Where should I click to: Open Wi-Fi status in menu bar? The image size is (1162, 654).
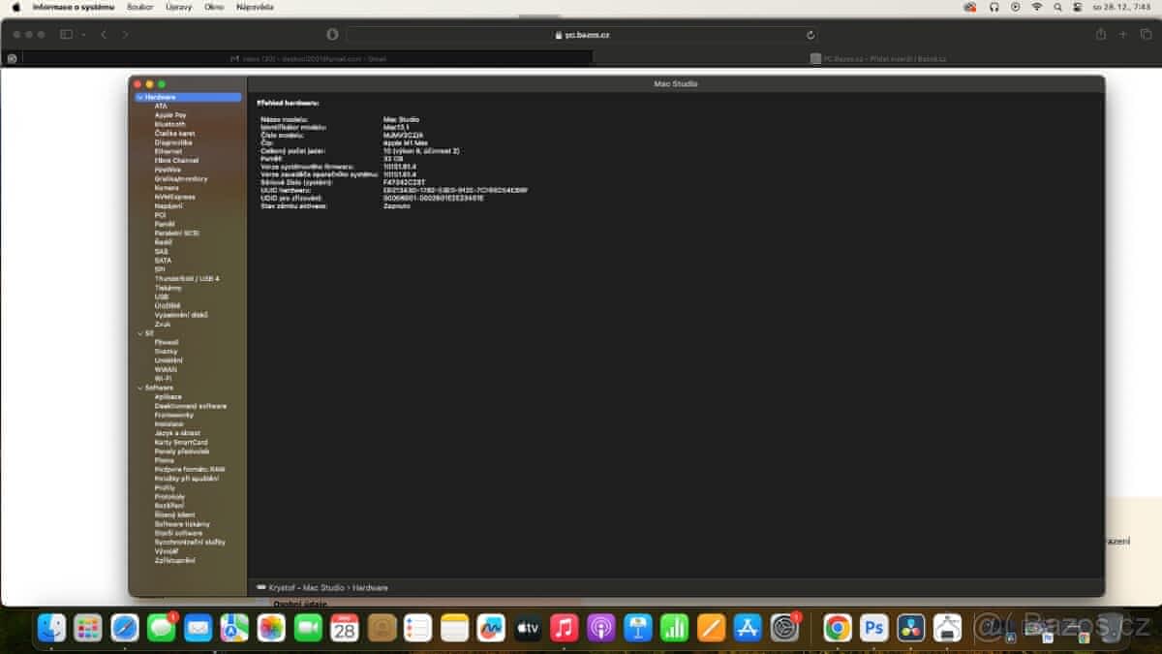1036,7
